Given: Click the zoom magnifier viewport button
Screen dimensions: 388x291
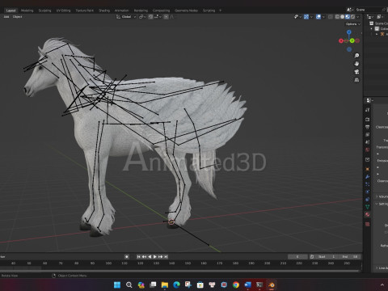Looking at the screenshot, I should [x=356, y=56].
